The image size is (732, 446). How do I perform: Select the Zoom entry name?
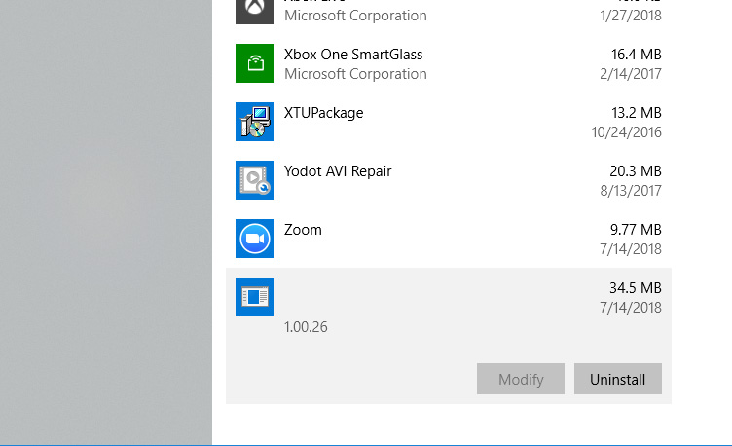(x=303, y=230)
